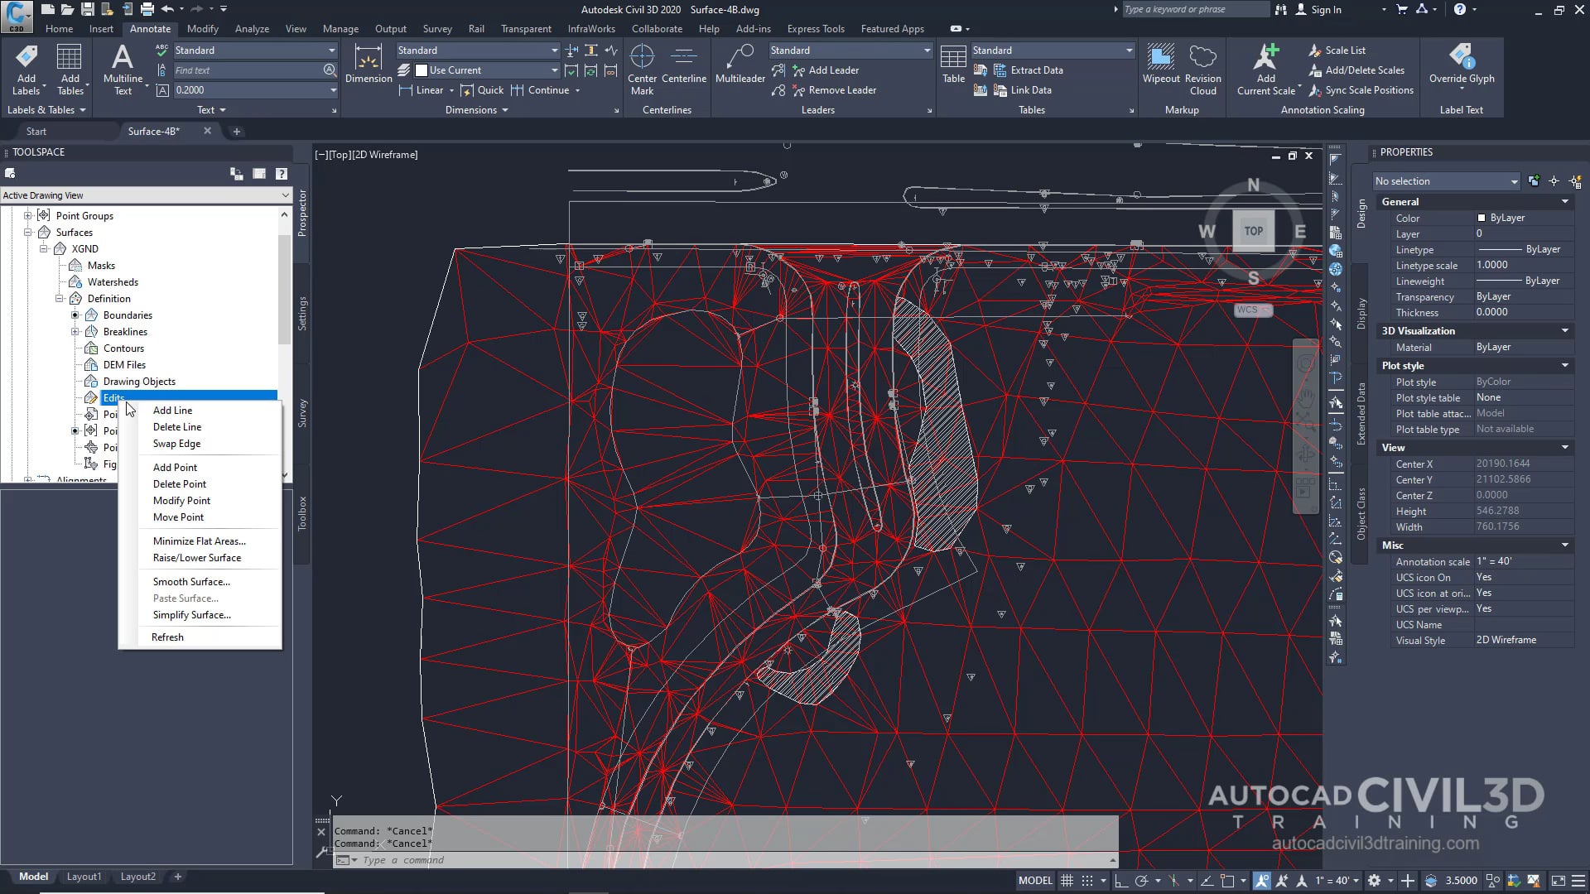1590x894 pixels.
Task: Open the Active Drawing View dropdown
Action: pyautogui.click(x=285, y=195)
